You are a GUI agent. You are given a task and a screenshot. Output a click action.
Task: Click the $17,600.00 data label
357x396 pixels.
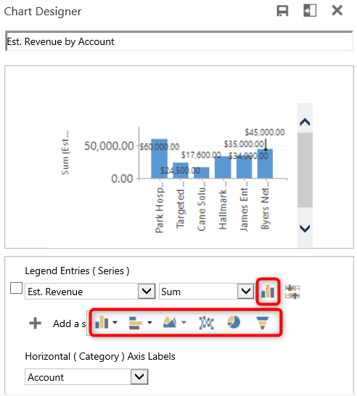point(201,154)
